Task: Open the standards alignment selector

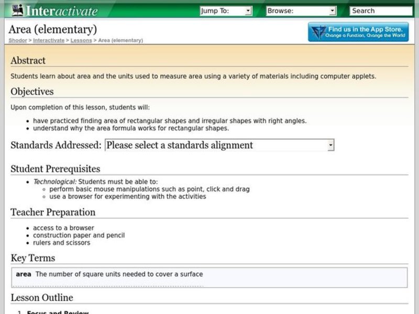Action: tap(220, 145)
